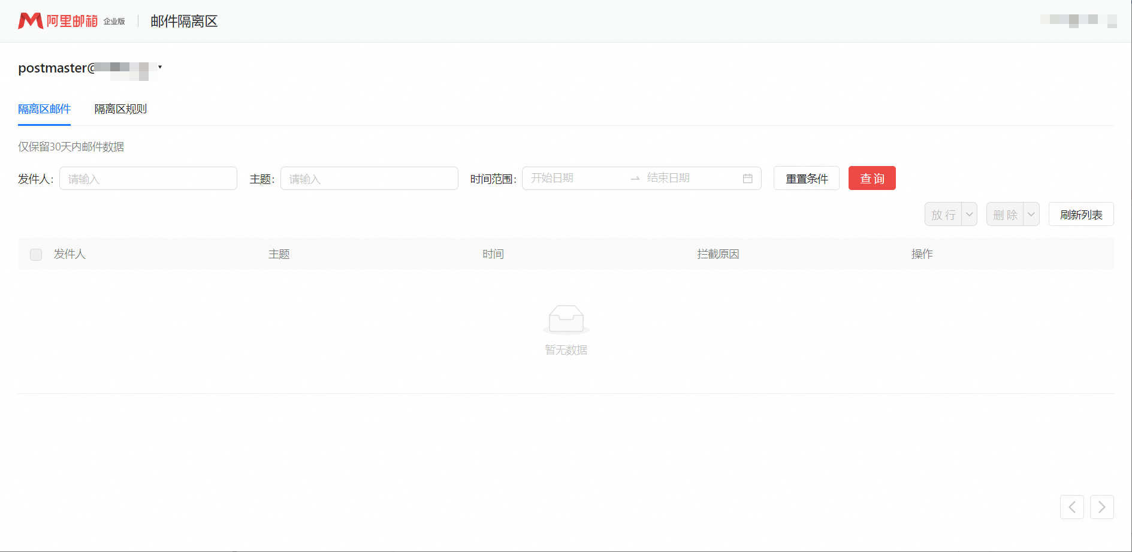Focus the 发件人 input field
Image resolution: width=1132 pixels, height=552 pixels.
click(x=148, y=179)
